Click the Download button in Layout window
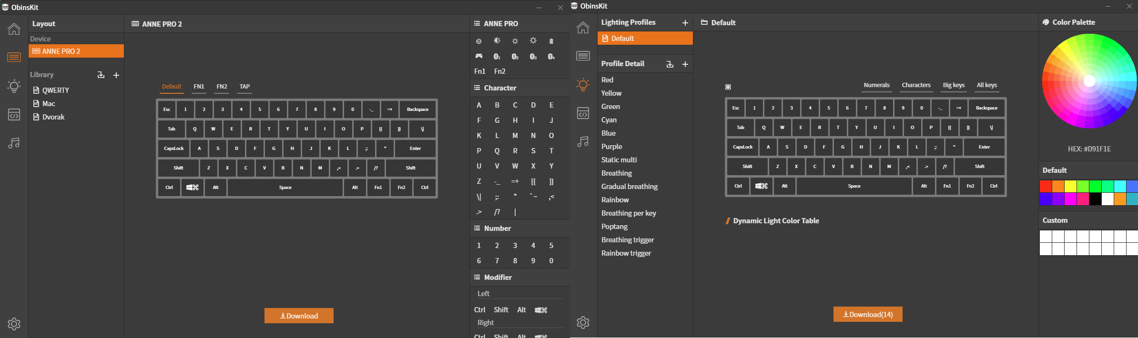Screen dimensions: 1138x338 (299, 316)
